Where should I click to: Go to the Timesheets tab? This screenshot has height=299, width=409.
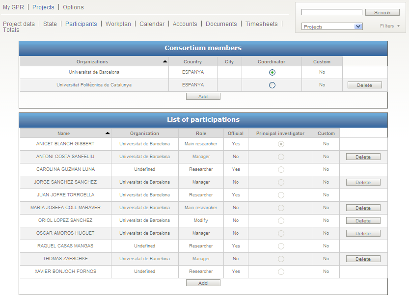click(x=261, y=24)
